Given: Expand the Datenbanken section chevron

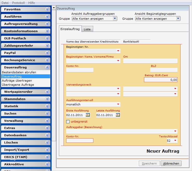Looking at the screenshot, I should (47, 135).
